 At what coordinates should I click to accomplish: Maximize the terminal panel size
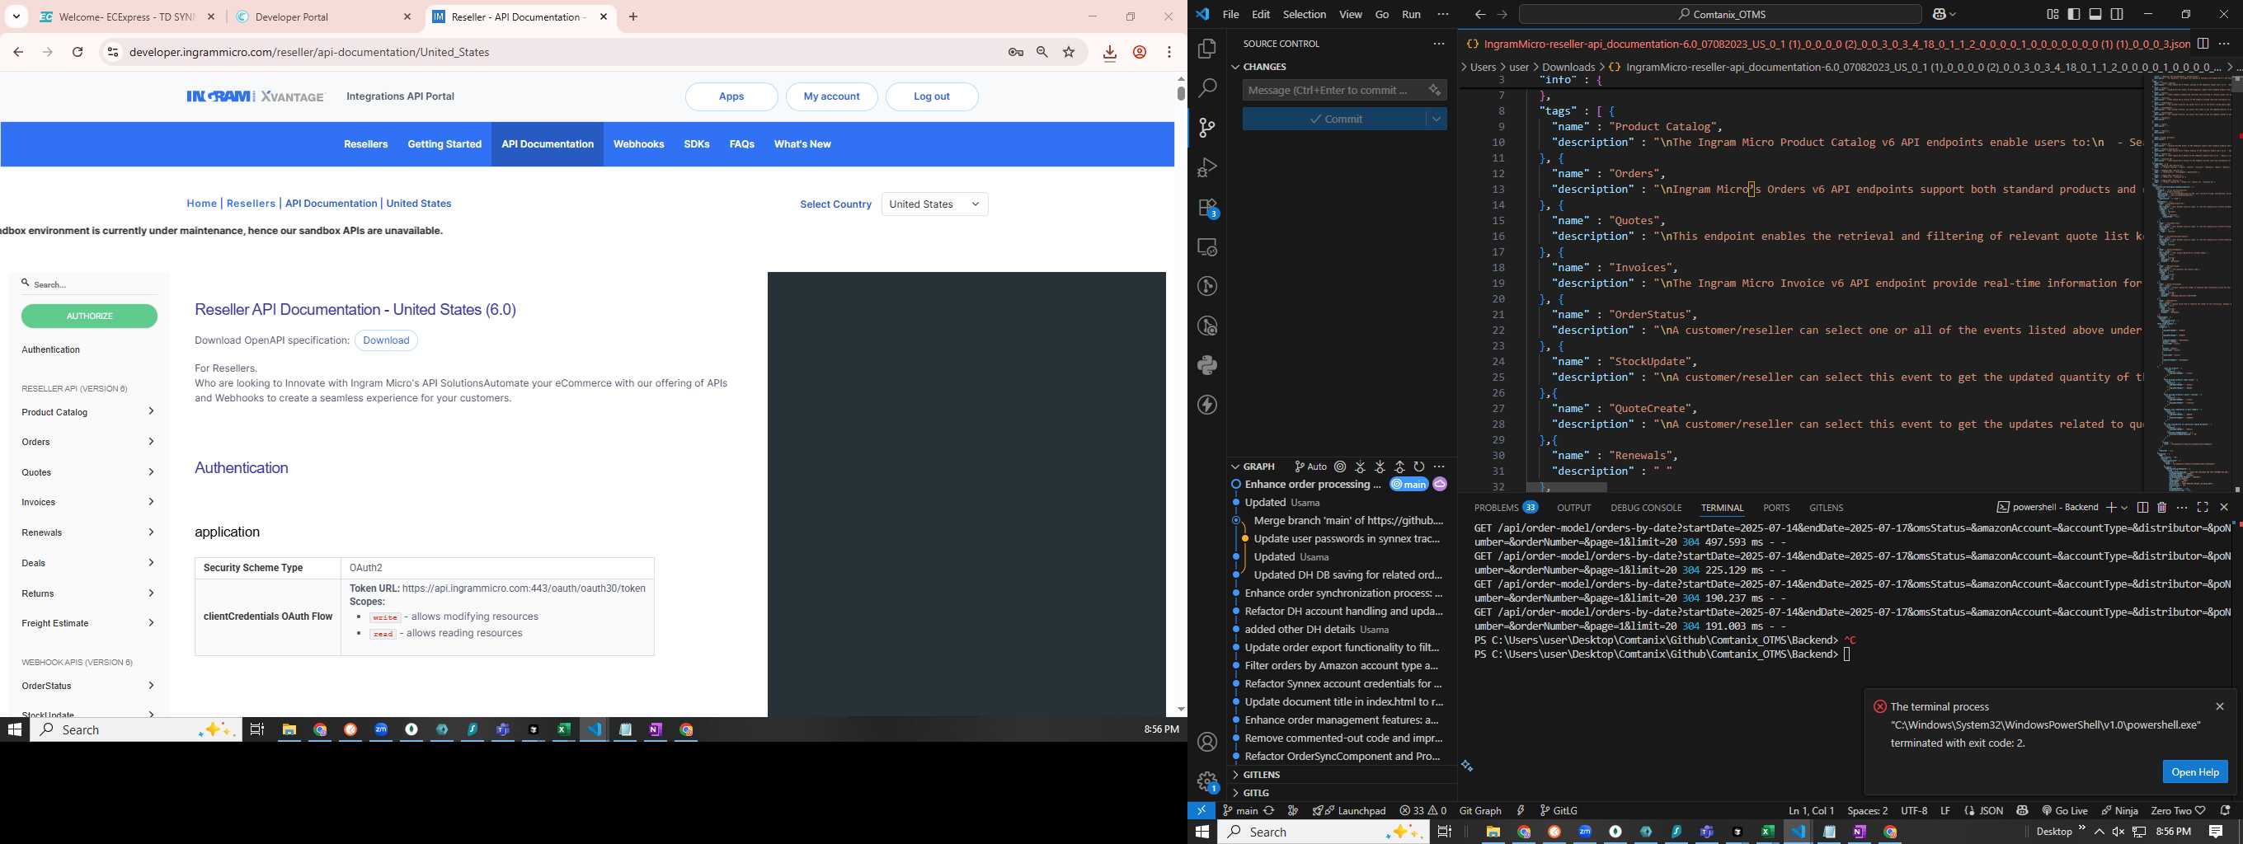[2203, 507]
